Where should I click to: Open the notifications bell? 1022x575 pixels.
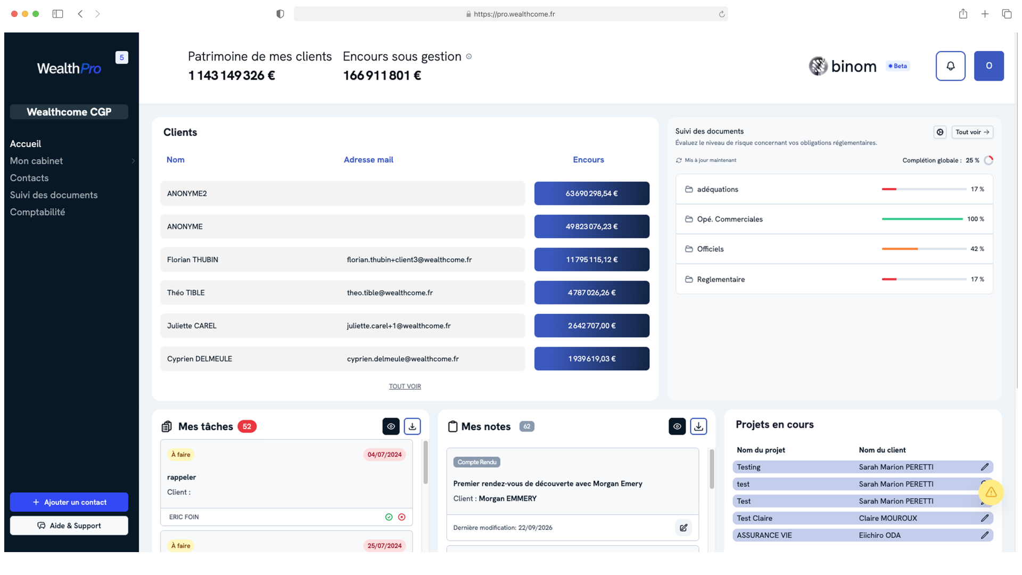point(950,66)
